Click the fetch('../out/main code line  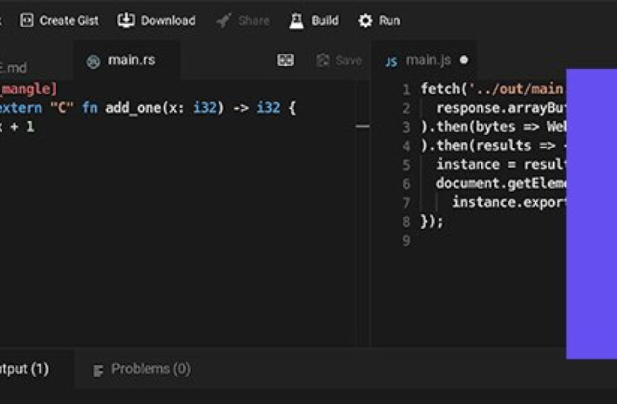[x=492, y=89]
